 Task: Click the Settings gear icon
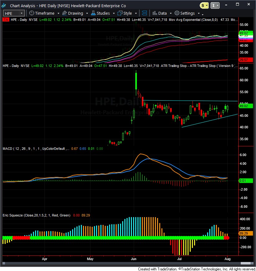(x=177, y=13)
